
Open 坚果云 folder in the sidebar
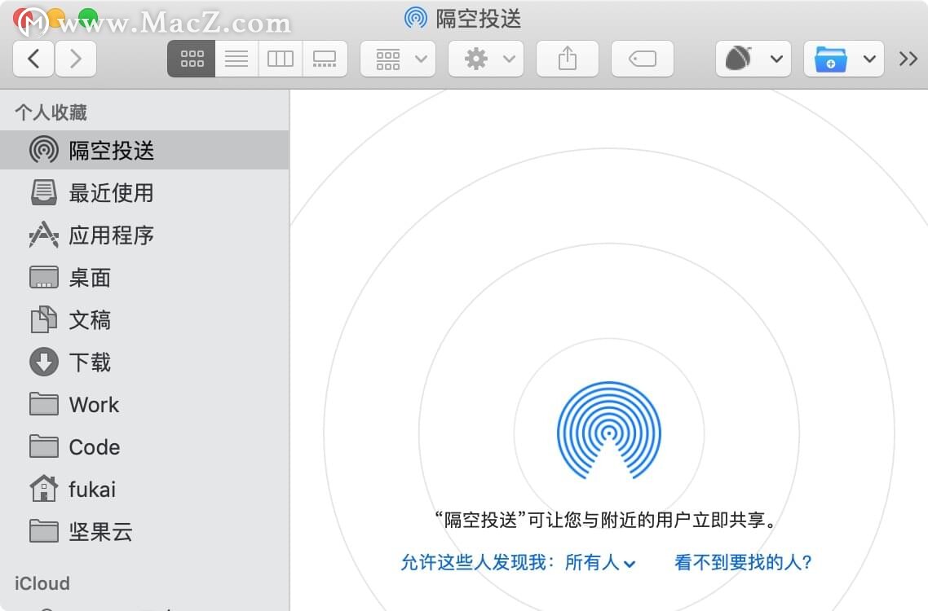(x=144, y=532)
